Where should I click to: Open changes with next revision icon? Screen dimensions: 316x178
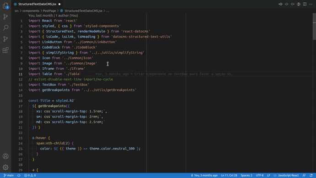[x=293, y=4]
